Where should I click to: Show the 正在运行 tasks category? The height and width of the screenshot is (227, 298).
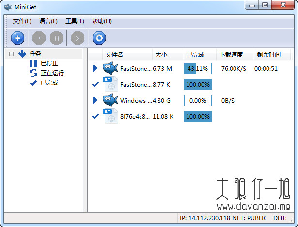[52, 73]
